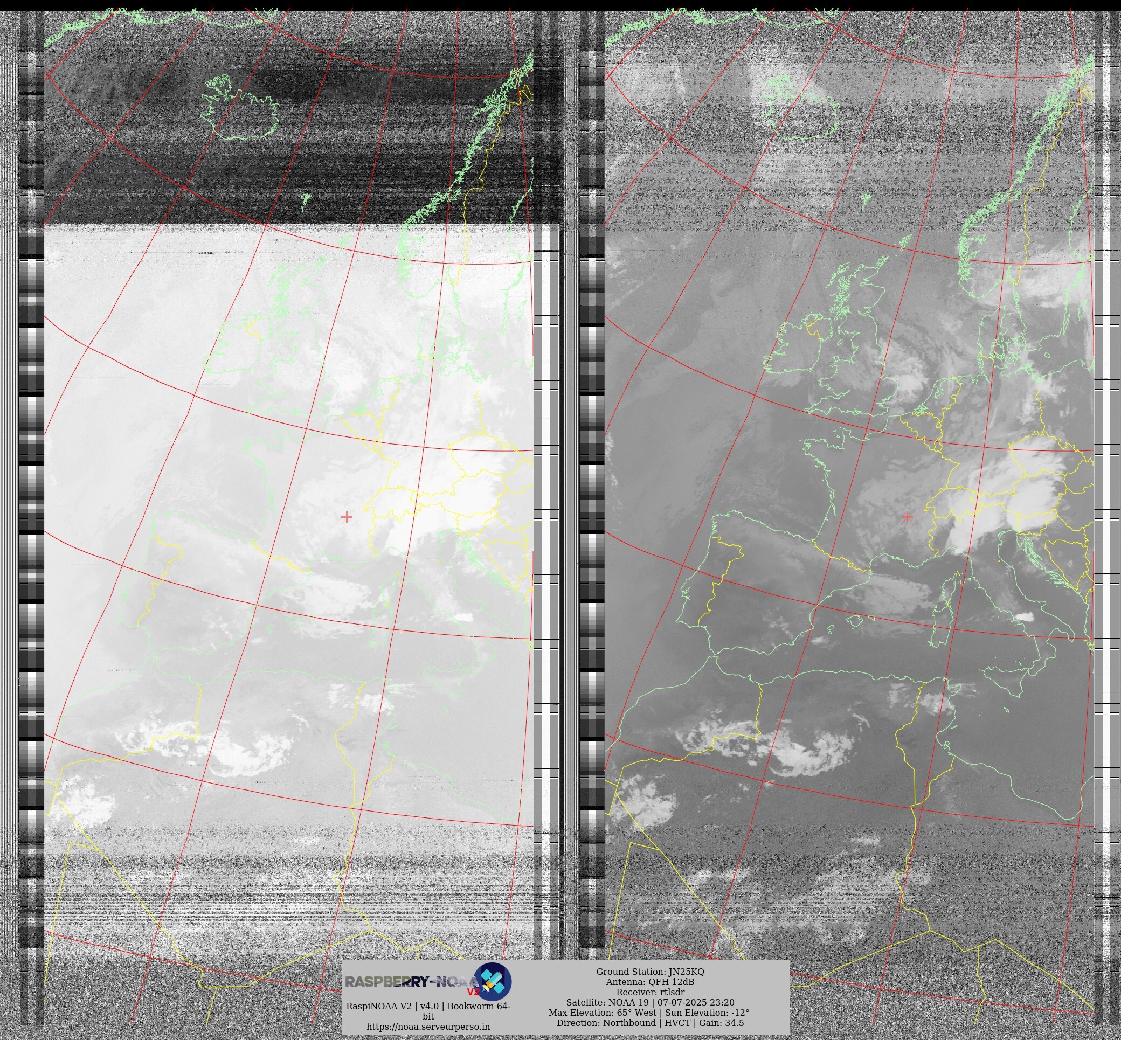Viewport: 1121px width, 1040px height.
Task: Click the Max Elevation 65° West line
Action: pos(650,1012)
